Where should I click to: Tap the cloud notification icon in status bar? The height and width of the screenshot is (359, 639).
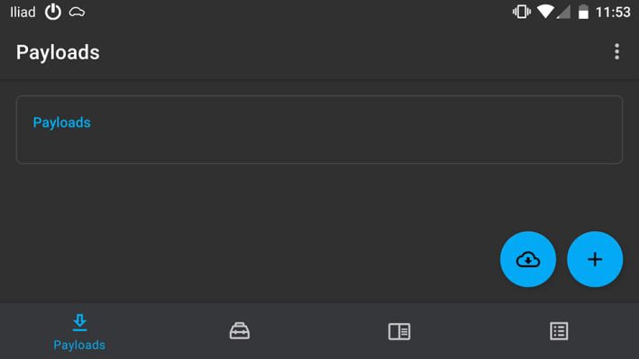coord(77,13)
